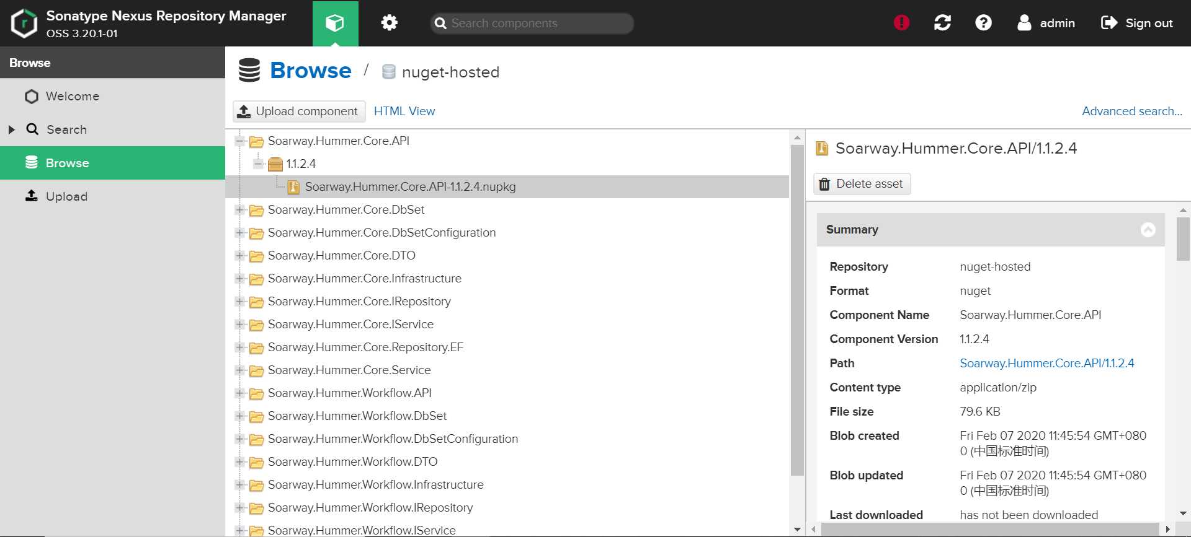Click the details panel vertical scrollbar

point(1183,239)
